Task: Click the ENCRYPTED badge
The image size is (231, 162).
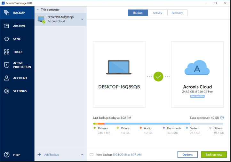Action: (197, 96)
